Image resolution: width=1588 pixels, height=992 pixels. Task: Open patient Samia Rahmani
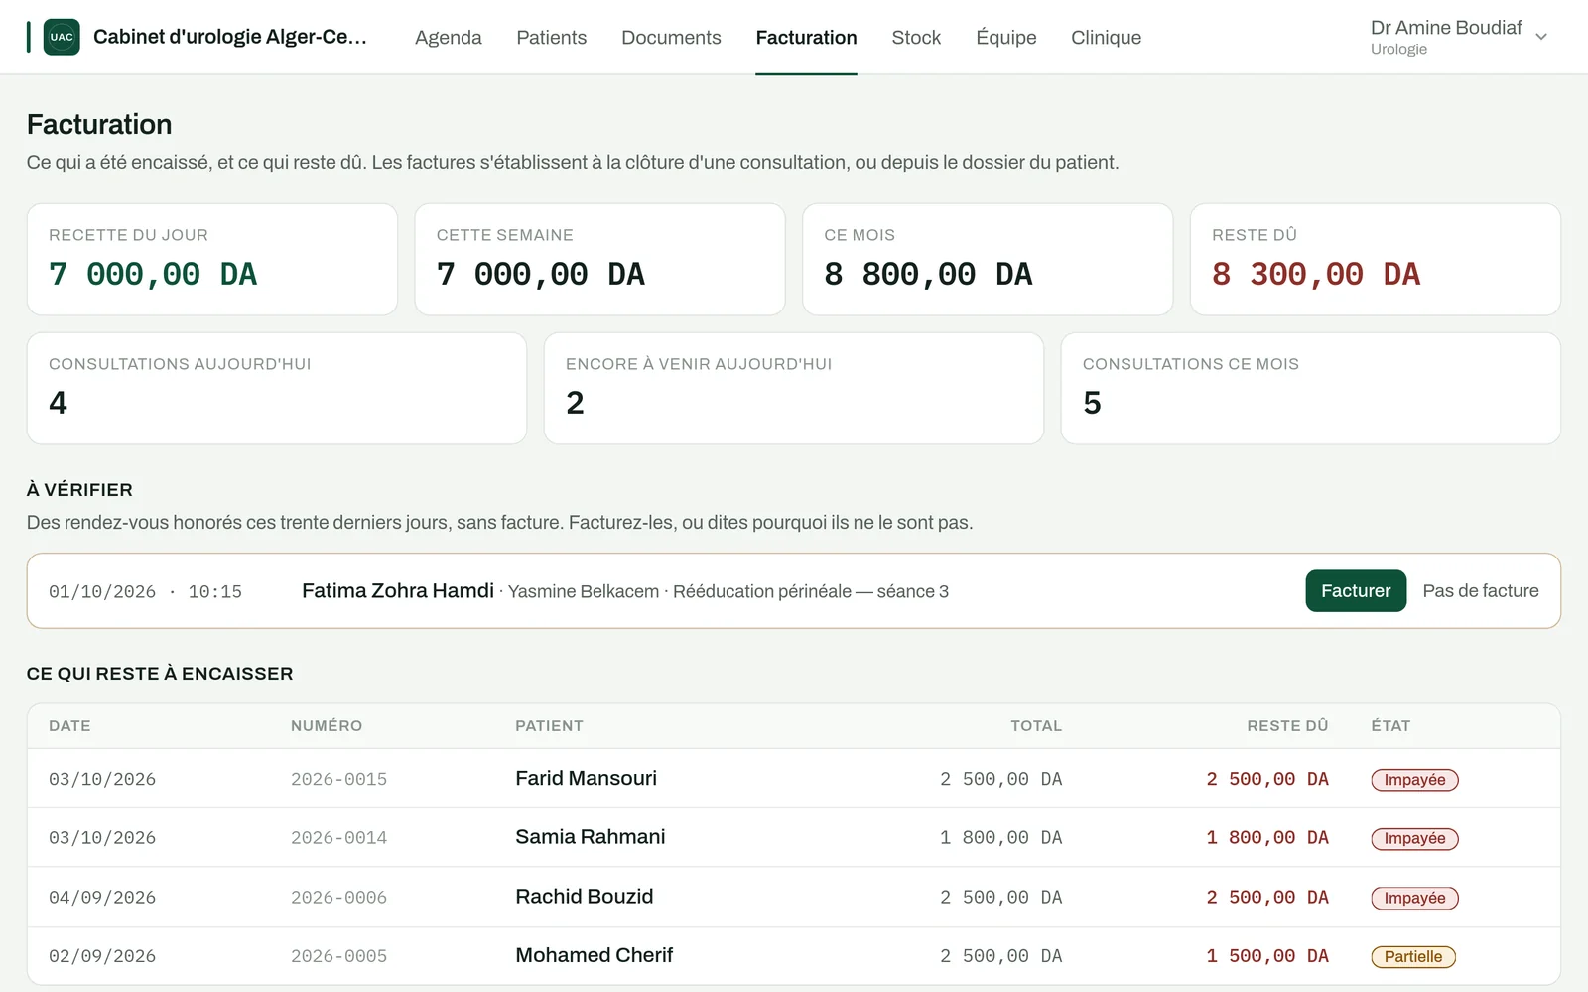pos(591,837)
